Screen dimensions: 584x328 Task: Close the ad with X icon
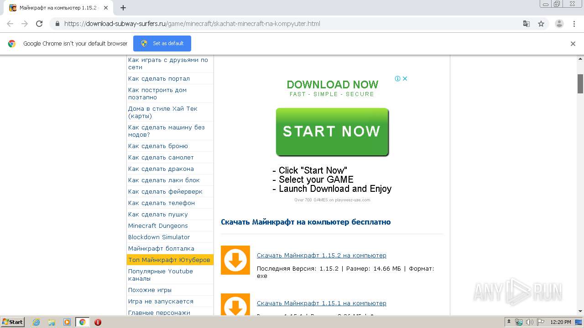coord(405,78)
